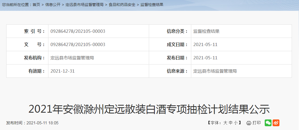Select the article title 2021年安徽滁州定远散装白酒专项抽检计划结果公示
The width and height of the screenshot is (299, 130).
149,109
